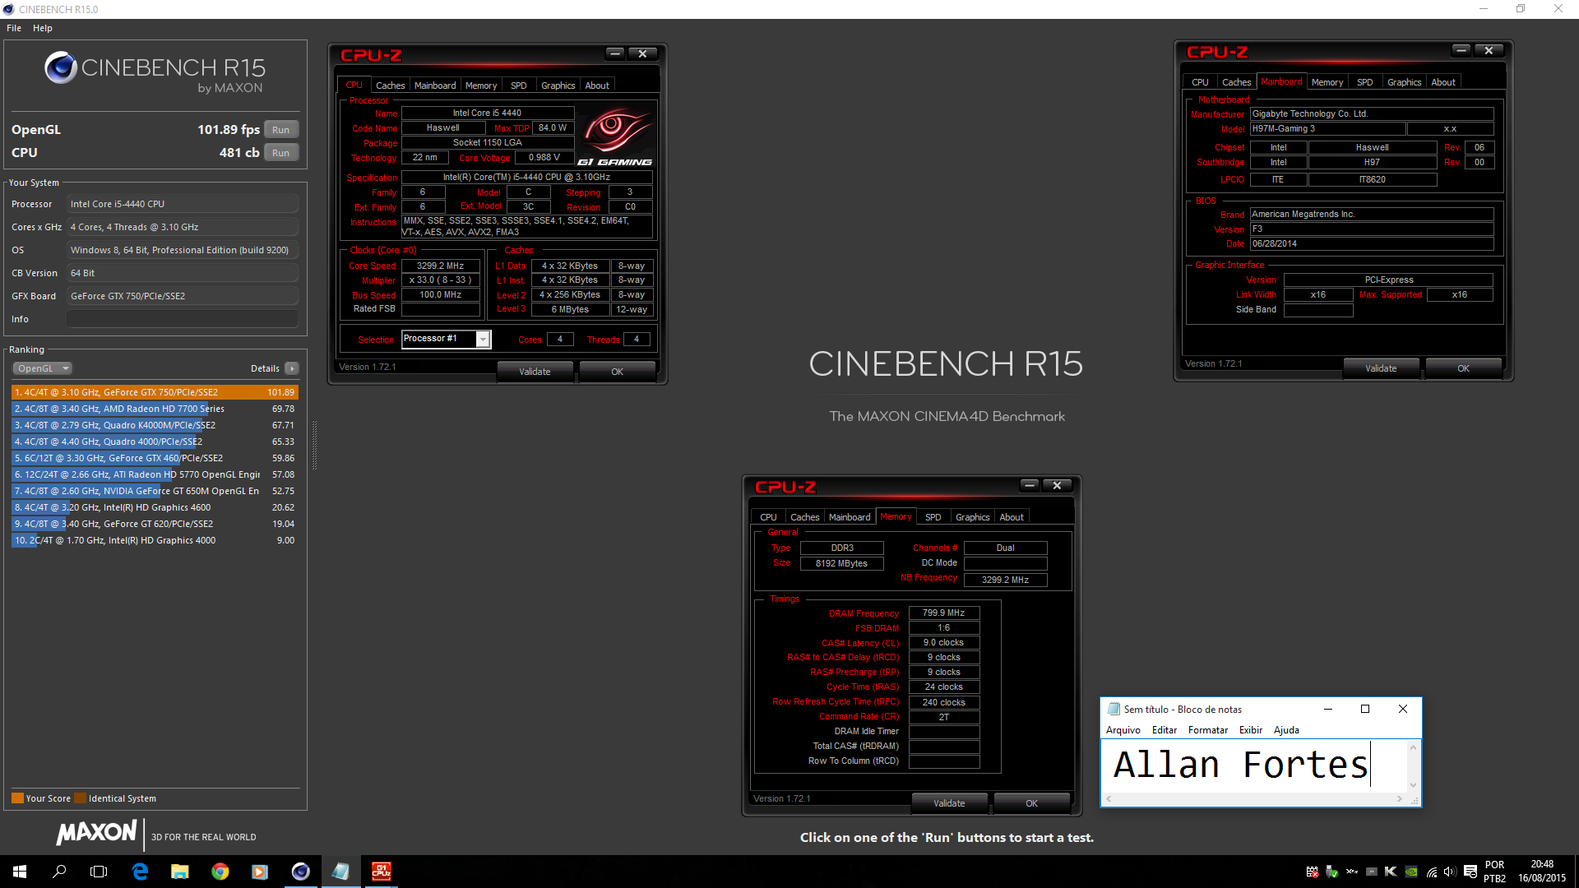Switch to Cinebench taskbar icon
1579x888 pixels.
[x=300, y=872]
